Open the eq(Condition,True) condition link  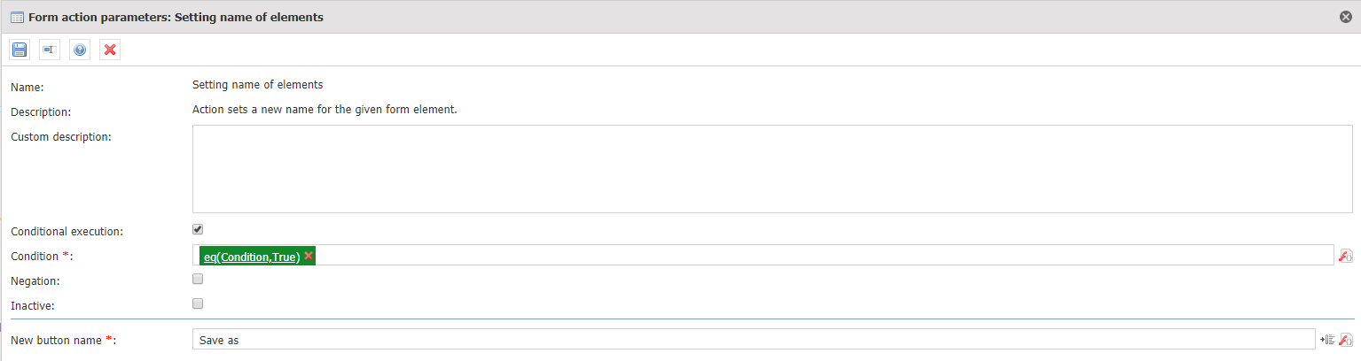pyautogui.click(x=252, y=257)
